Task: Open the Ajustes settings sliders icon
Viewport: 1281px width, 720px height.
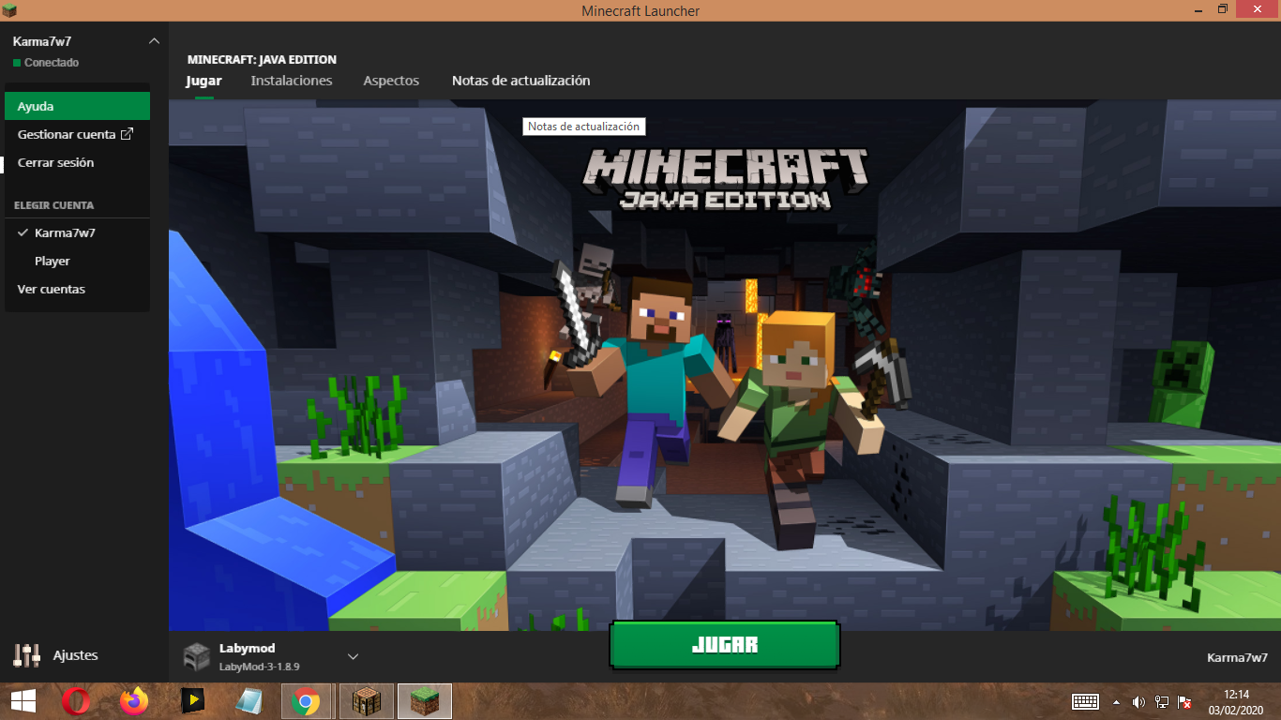Action: coord(27,655)
